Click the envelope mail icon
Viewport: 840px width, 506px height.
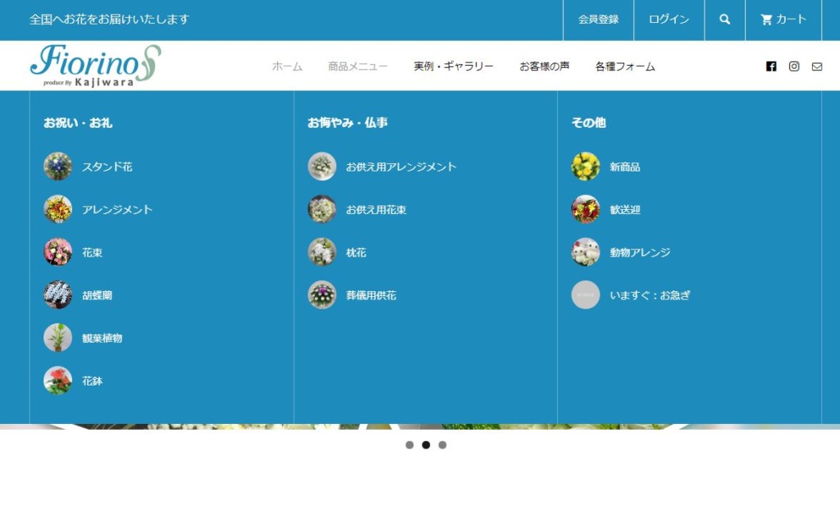(817, 66)
